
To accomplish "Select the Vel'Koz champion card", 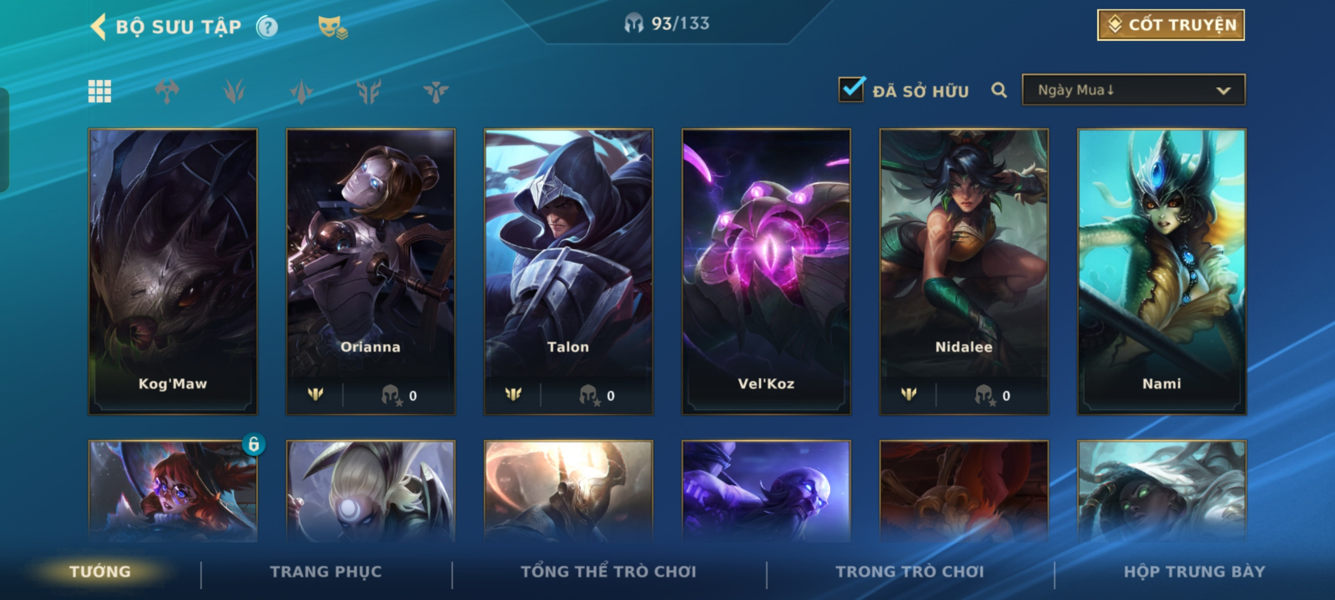I will 766,272.
